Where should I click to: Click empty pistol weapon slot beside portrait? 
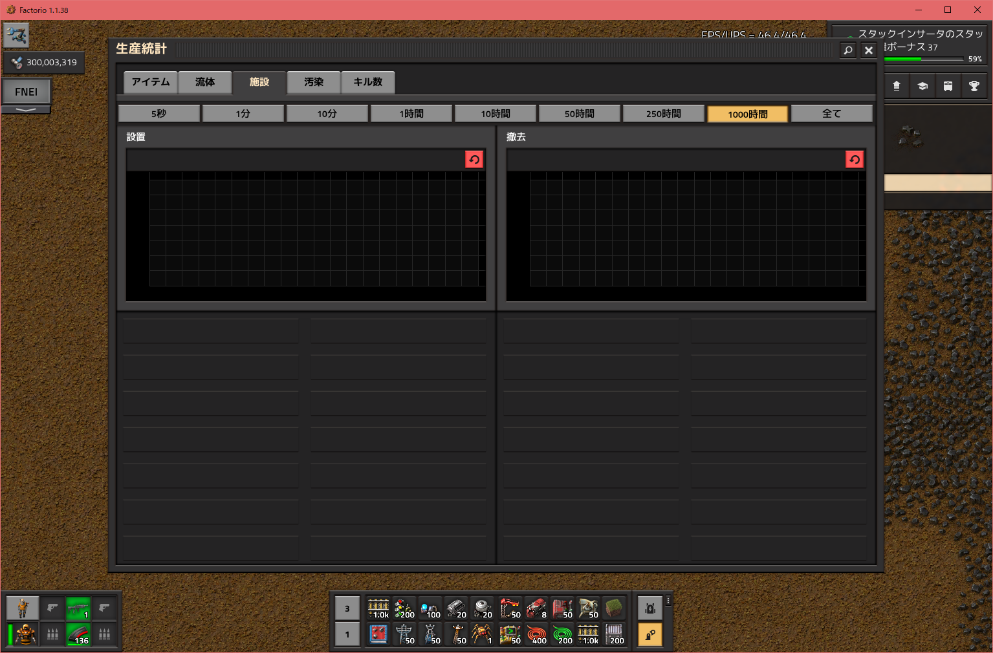tap(52, 608)
